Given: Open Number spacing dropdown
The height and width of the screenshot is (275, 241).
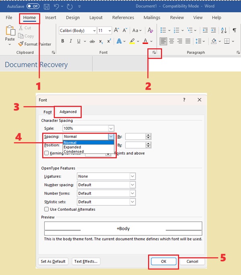Looking at the screenshot, I should coord(132,185).
